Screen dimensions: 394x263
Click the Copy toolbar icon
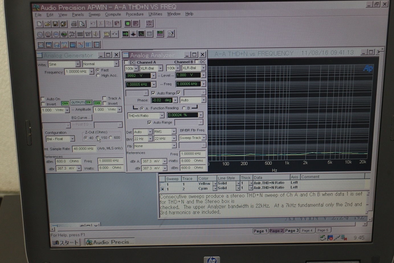point(109,24)
